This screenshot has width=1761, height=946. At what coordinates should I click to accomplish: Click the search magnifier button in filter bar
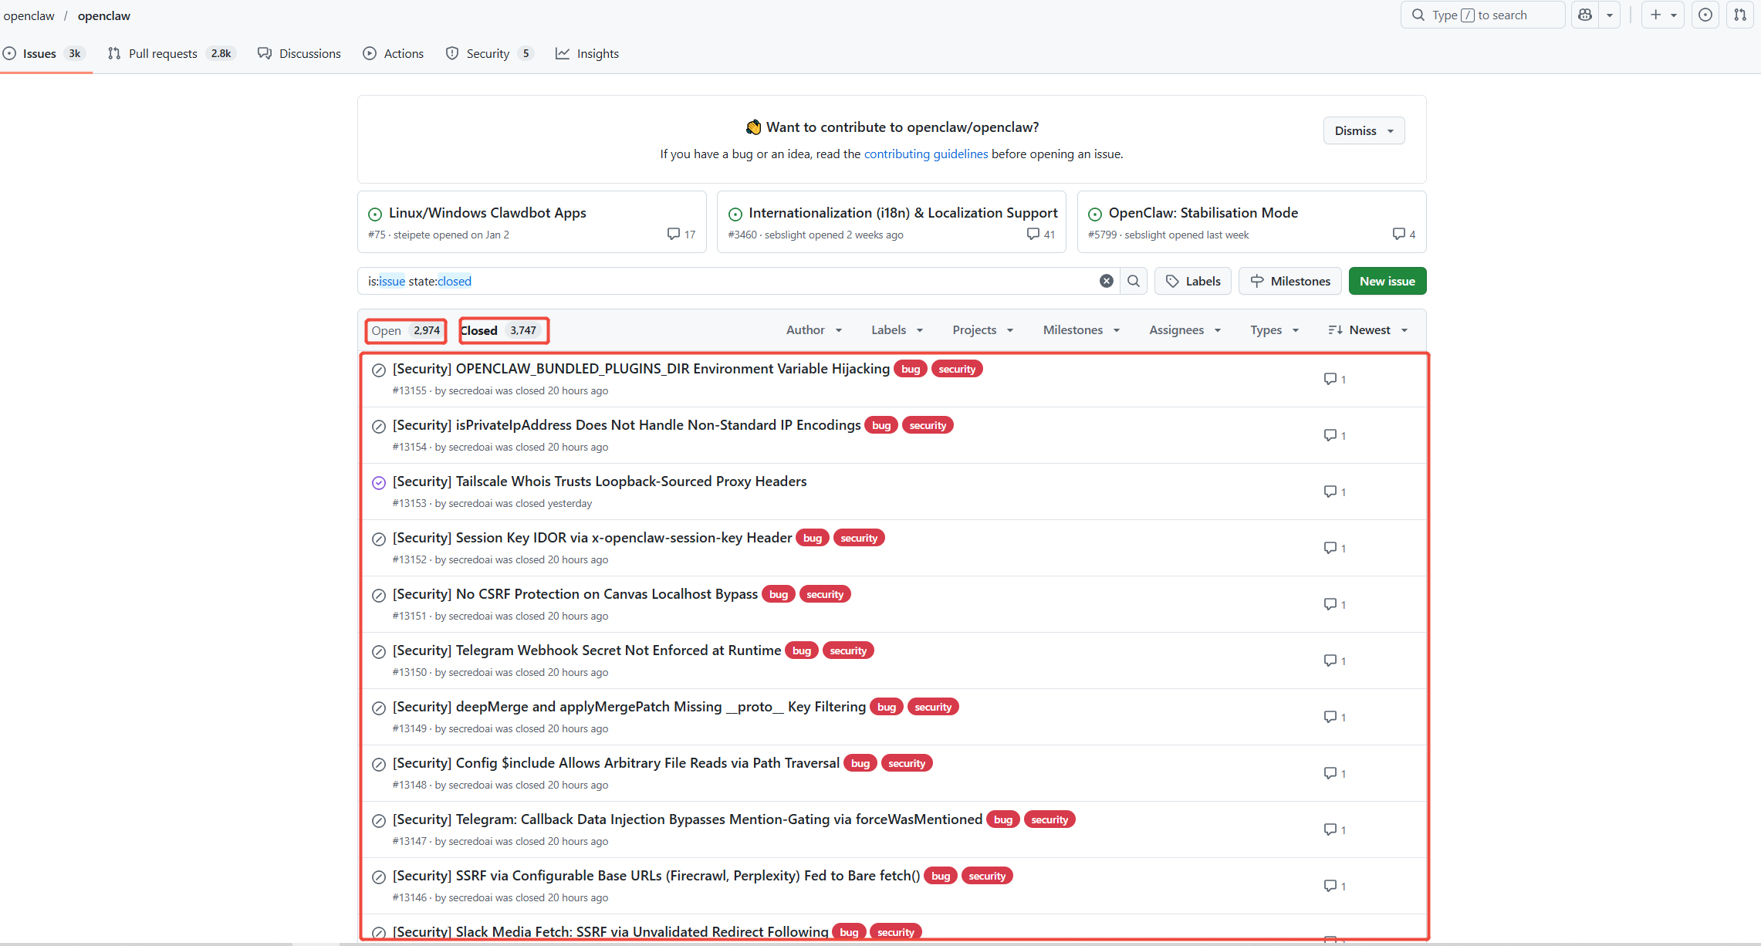[1133, 281]
